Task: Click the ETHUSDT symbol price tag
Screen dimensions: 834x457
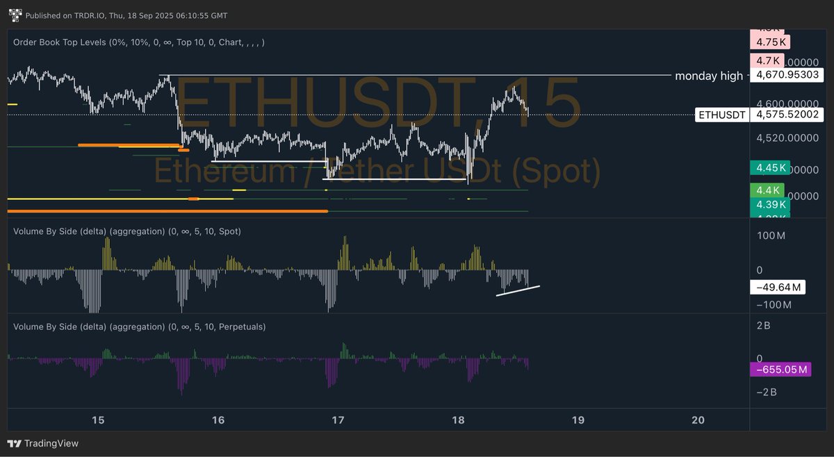Action: click(721, 115)
